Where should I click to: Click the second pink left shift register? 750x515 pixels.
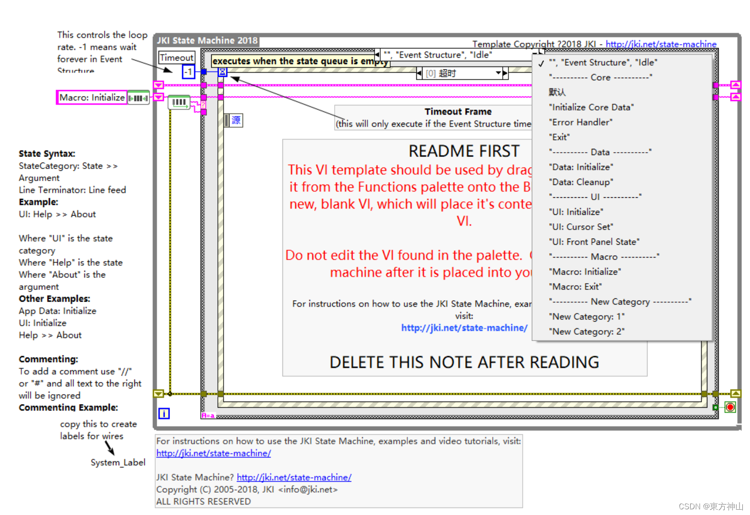[159, 97]
